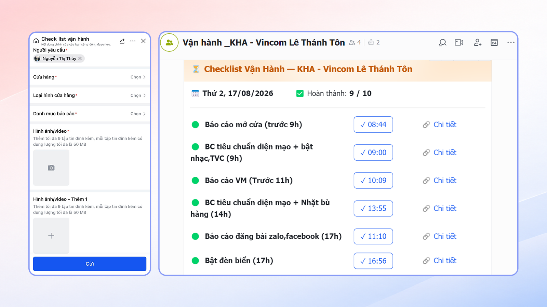The image size is (547, 307).
Task: Click the date Thứ 2, 17/08/2026
Action: (238, 93)
